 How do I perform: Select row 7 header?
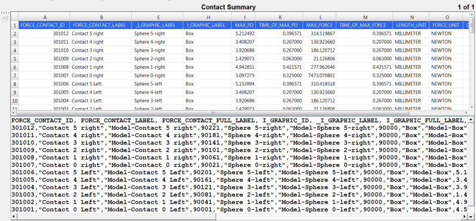click(15, 76)
